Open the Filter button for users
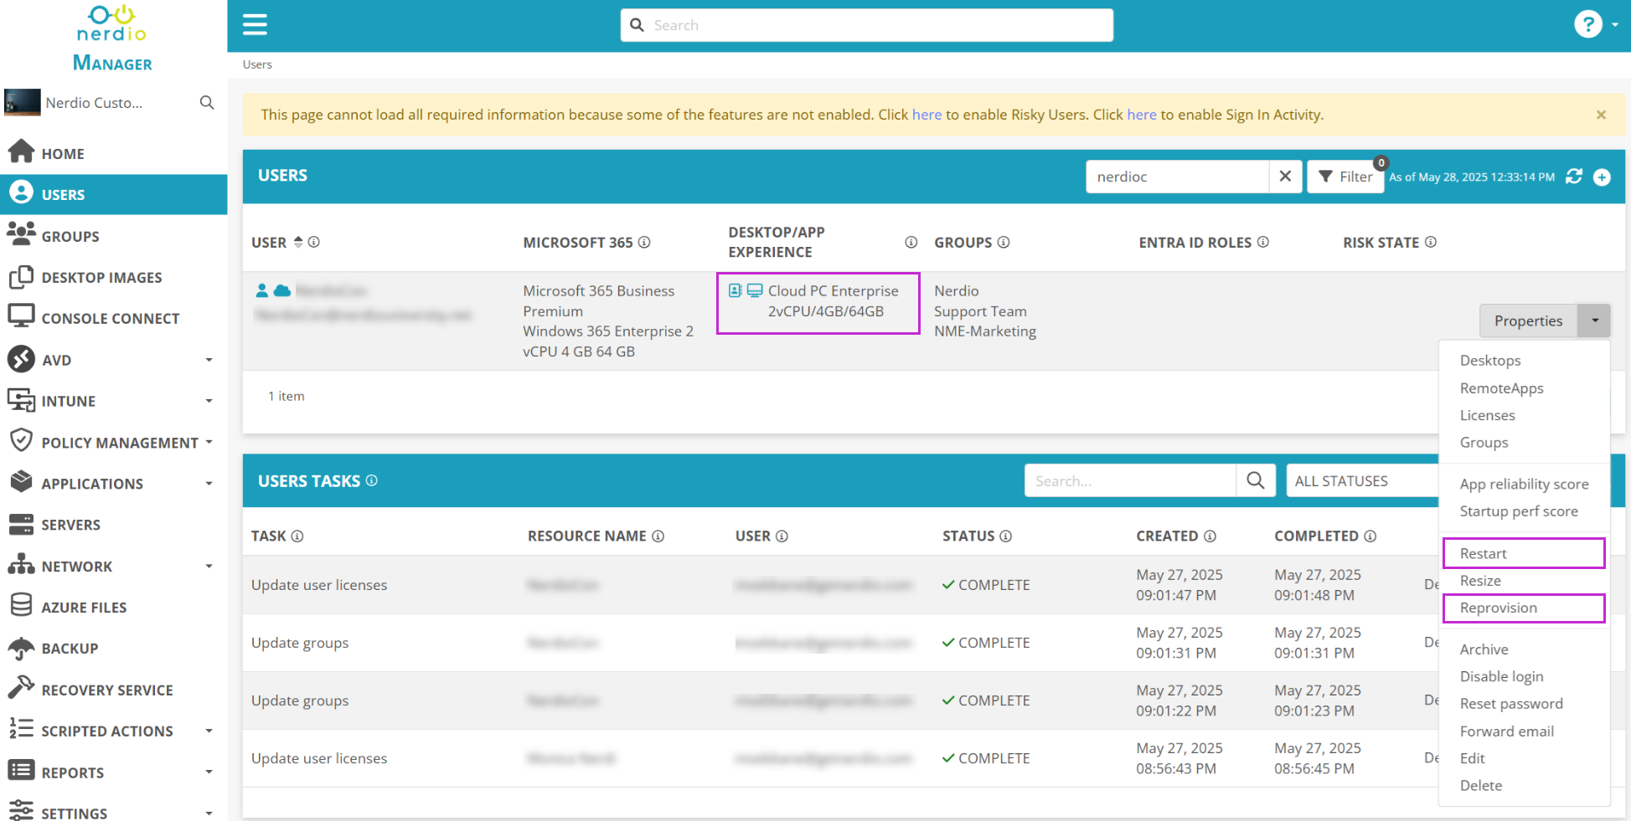 [x=1345, y=177]
